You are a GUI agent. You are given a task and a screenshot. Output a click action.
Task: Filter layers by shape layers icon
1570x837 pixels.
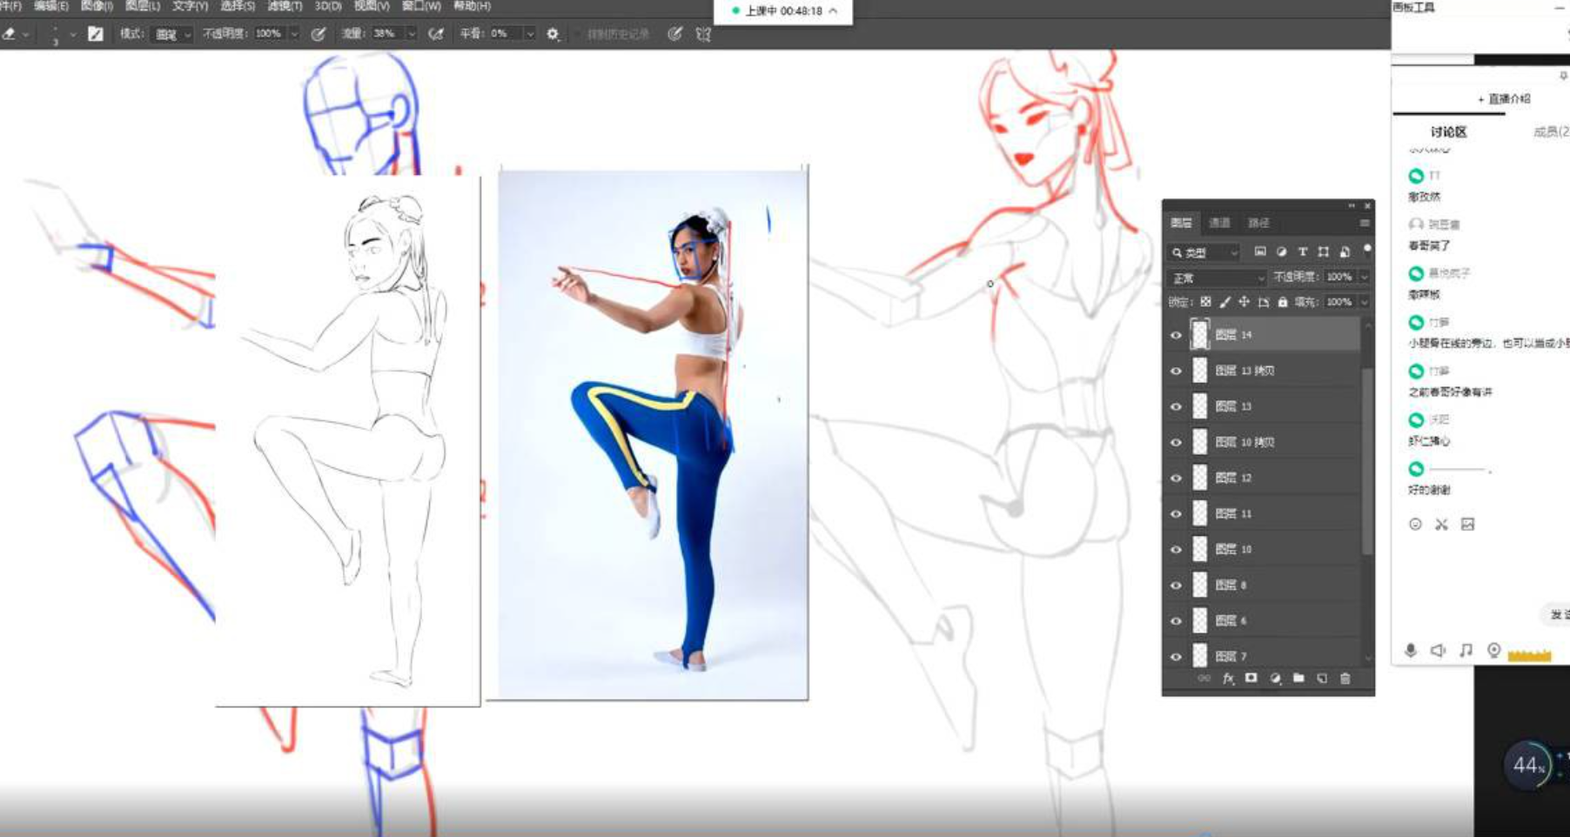click(x=1323, y=251)
